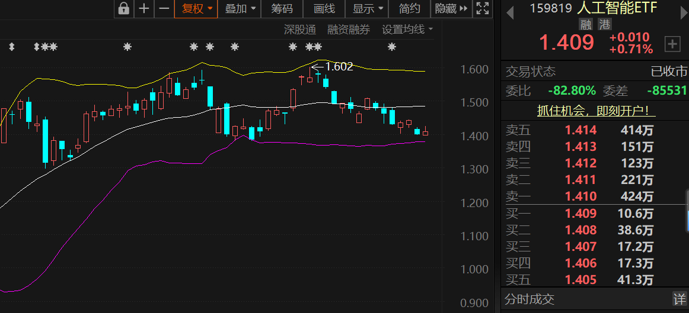
Task: Open the 筹码 view
Action: tap(282, 8)
